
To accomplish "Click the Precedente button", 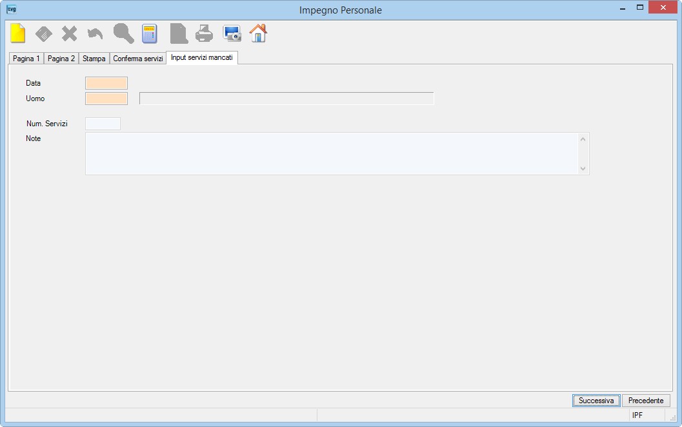I will 646,401.
